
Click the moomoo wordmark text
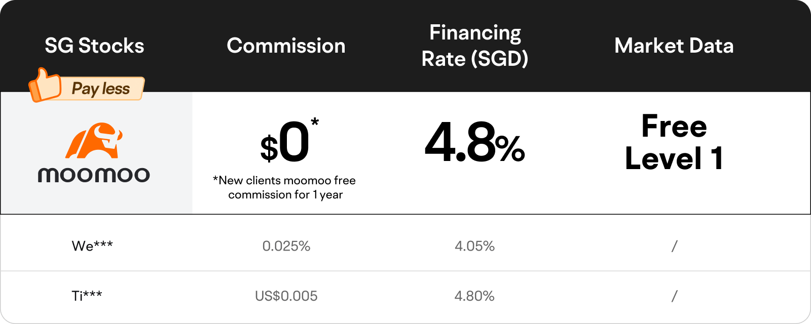click(94, 175)
